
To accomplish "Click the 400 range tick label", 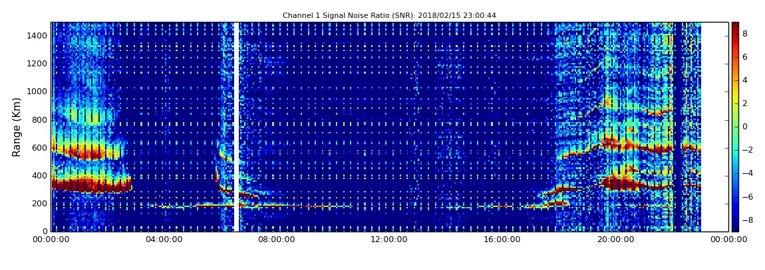I will pyautogui.click(x=39, y=176).
